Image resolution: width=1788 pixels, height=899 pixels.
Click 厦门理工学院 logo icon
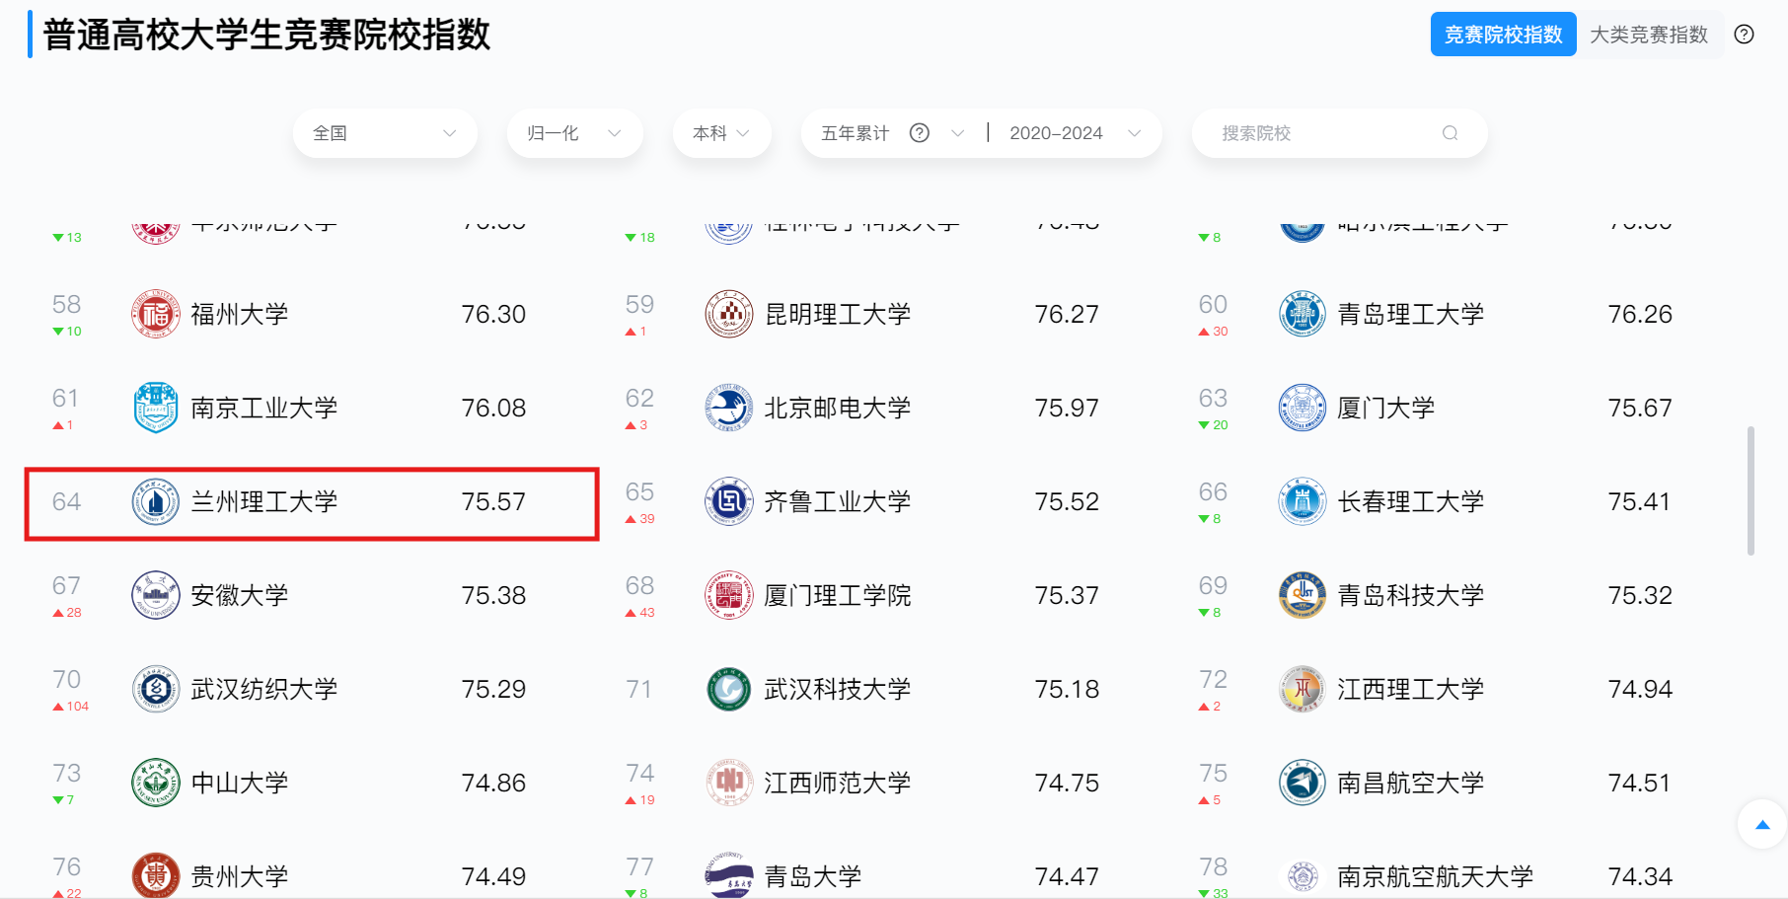pos(729,595)
